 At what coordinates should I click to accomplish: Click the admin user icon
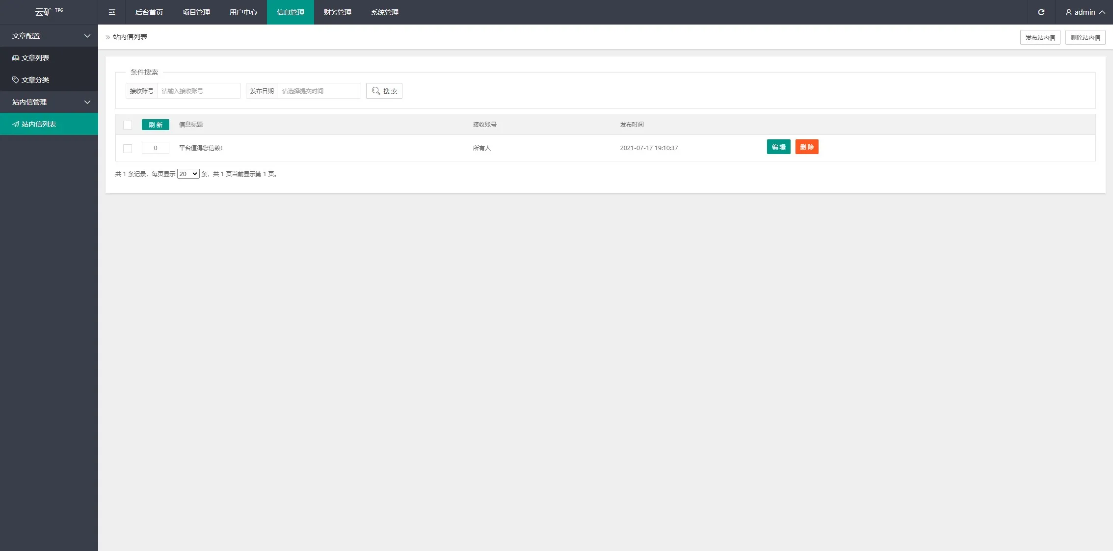click(x=1068, y=12)
